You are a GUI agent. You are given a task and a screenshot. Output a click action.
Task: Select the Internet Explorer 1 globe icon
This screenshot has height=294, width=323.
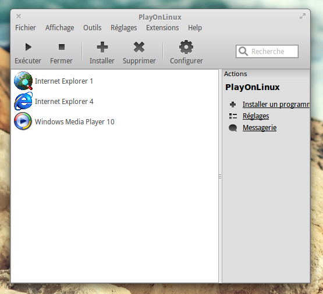[23, 81]
